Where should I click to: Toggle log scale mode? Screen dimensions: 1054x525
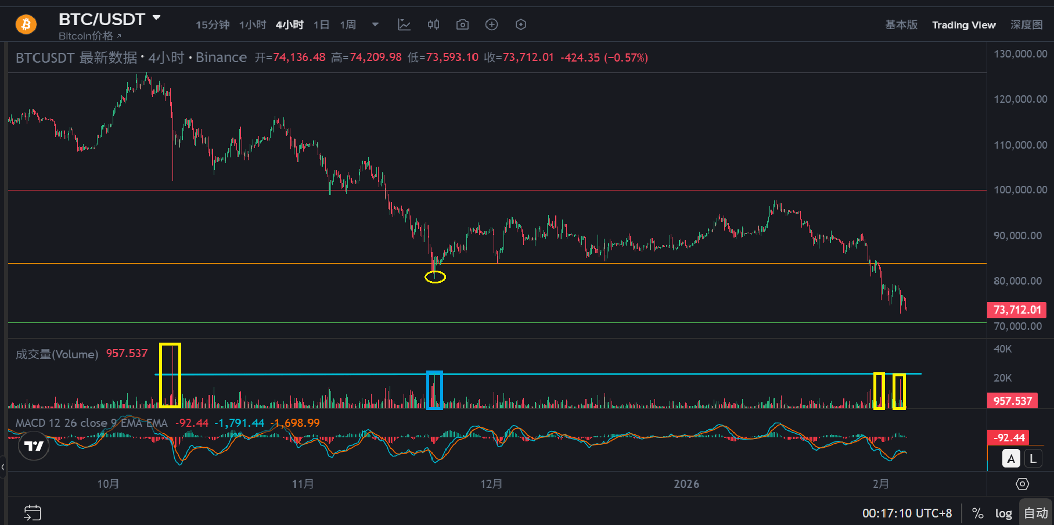tap(1003, 513)
